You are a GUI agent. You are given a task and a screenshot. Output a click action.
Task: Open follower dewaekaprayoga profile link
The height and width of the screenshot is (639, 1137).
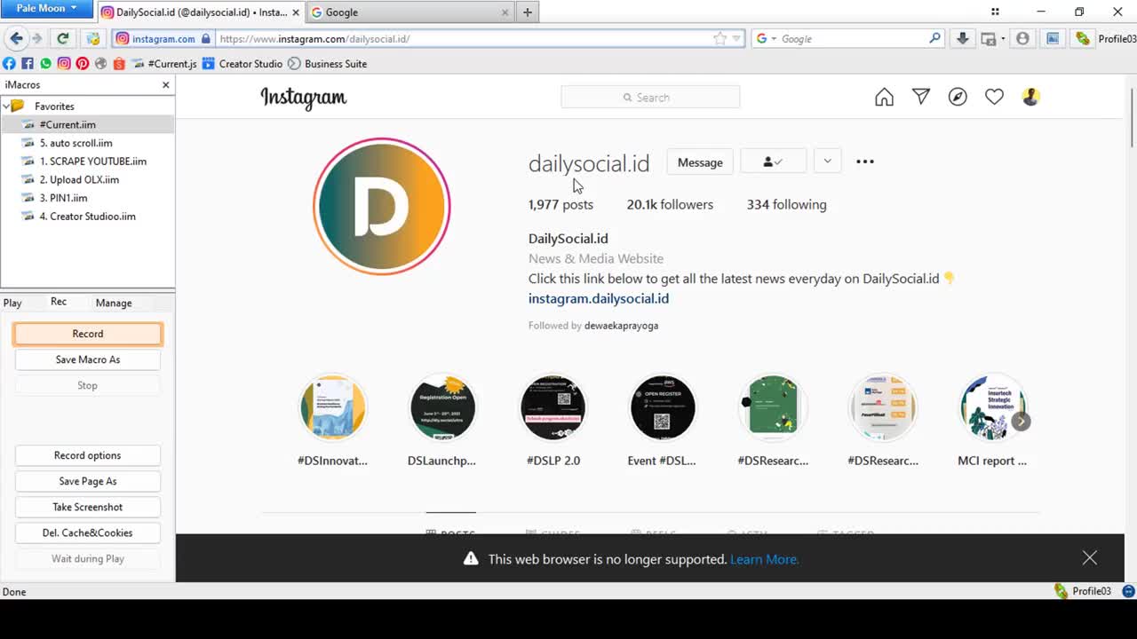(x=621, y=326)
